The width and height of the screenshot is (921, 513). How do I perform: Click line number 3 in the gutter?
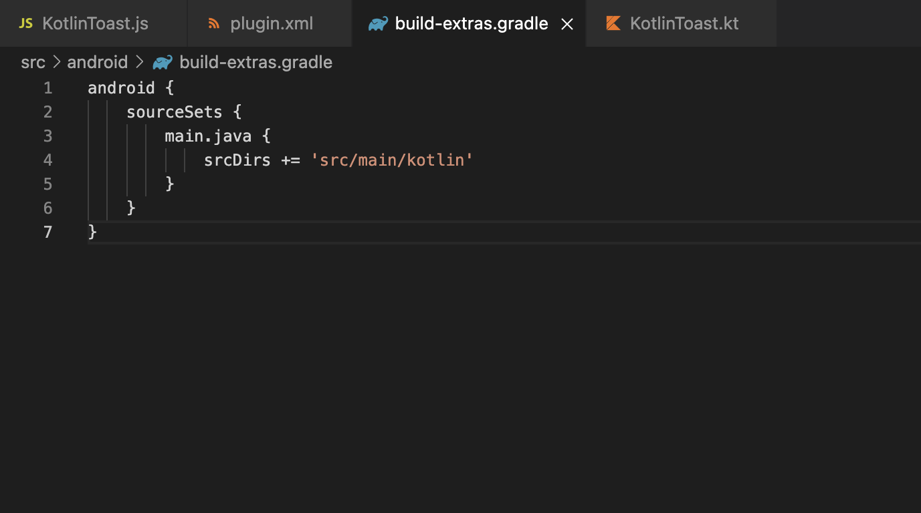click(x=47, y=136)
